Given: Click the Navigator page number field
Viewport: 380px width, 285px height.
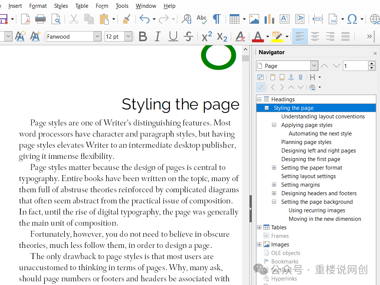Looking at the screenshot, I should [x=355, y=66].
